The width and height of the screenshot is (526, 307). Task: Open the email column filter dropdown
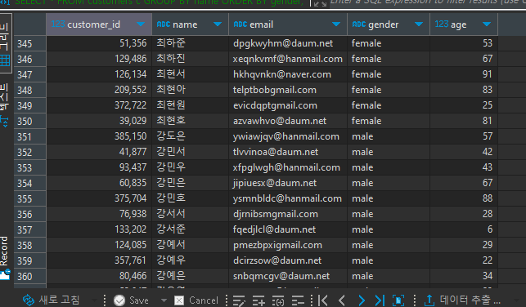point(335,24)
